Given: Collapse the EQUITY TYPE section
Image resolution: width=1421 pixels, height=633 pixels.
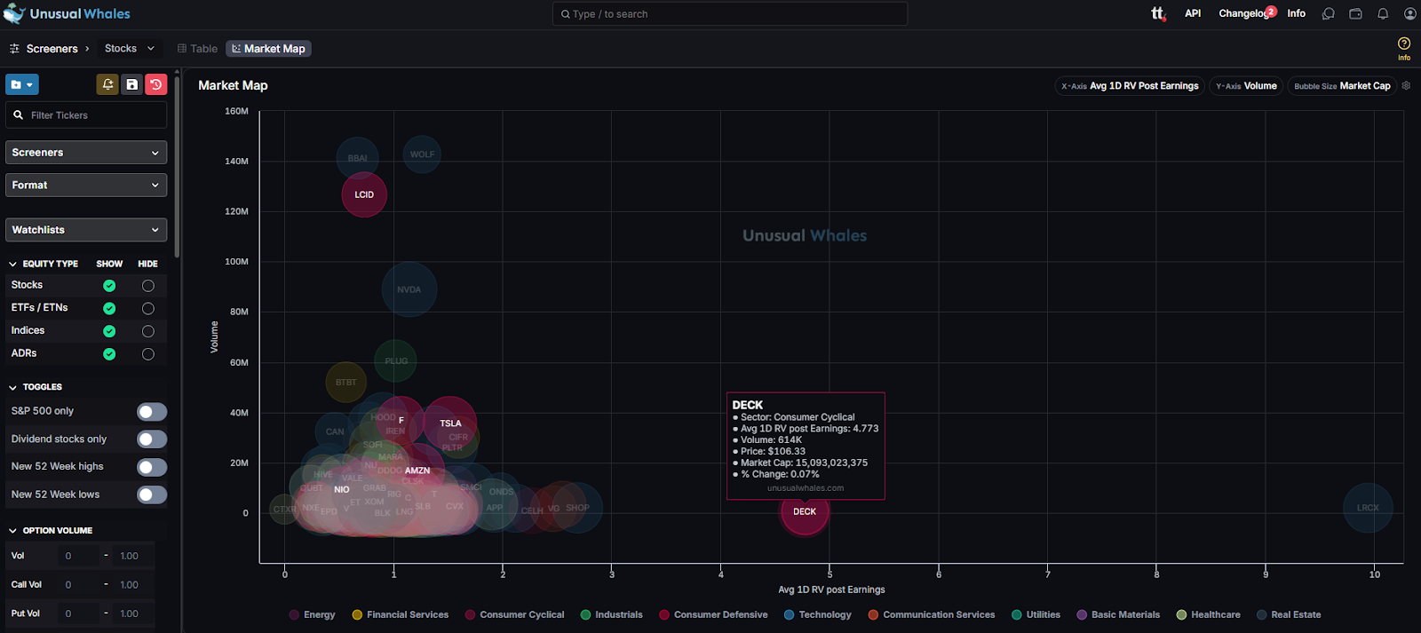Looking at the screenshot, I should (x=13, y=265).
